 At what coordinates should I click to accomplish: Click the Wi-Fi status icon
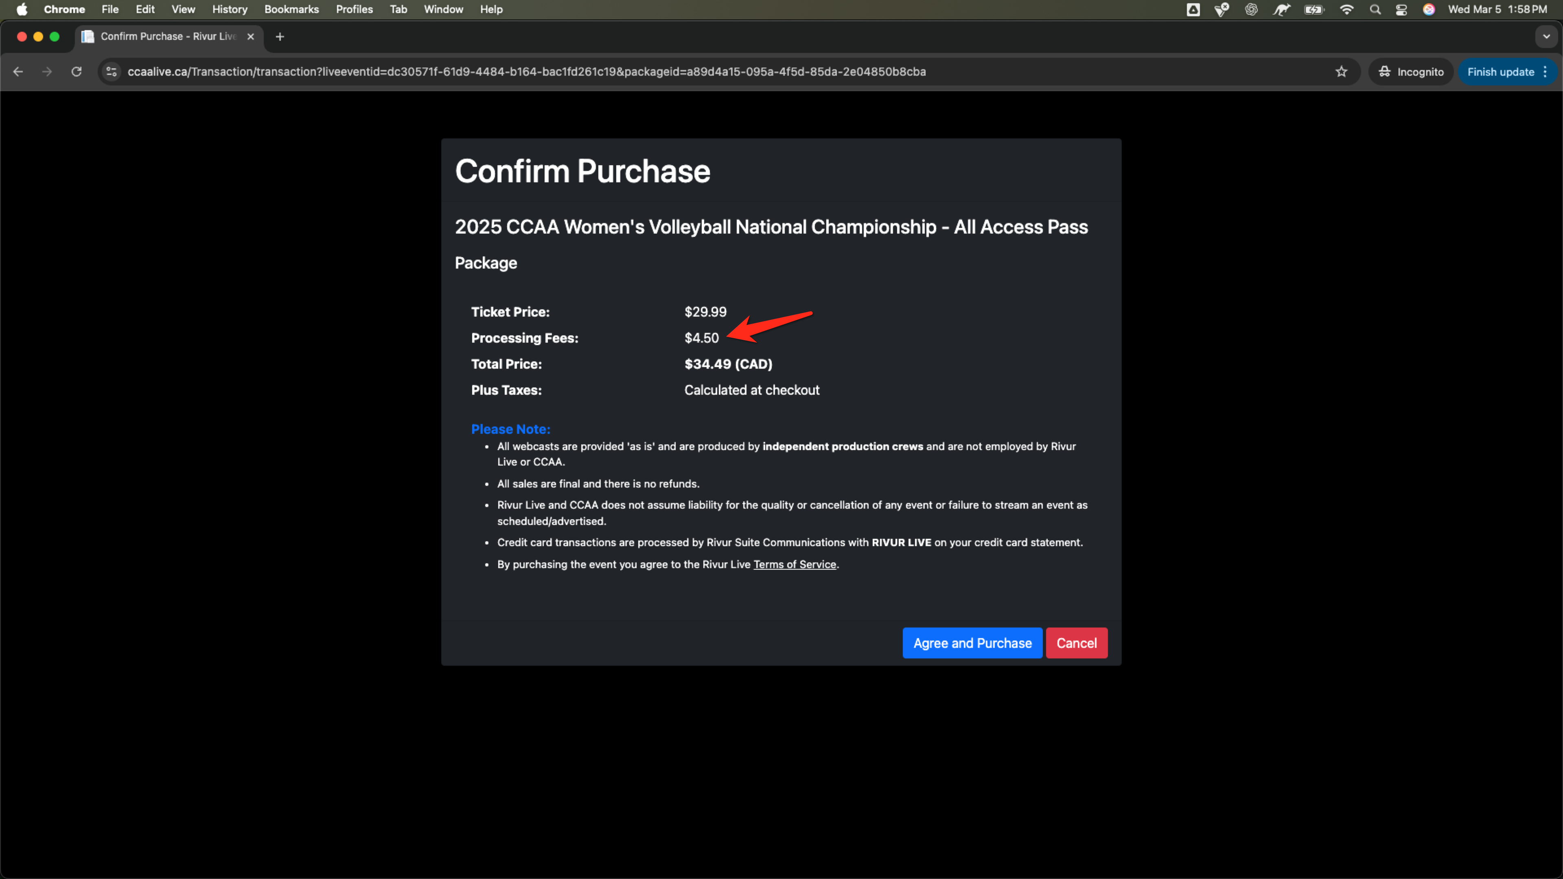point(1346,9)
